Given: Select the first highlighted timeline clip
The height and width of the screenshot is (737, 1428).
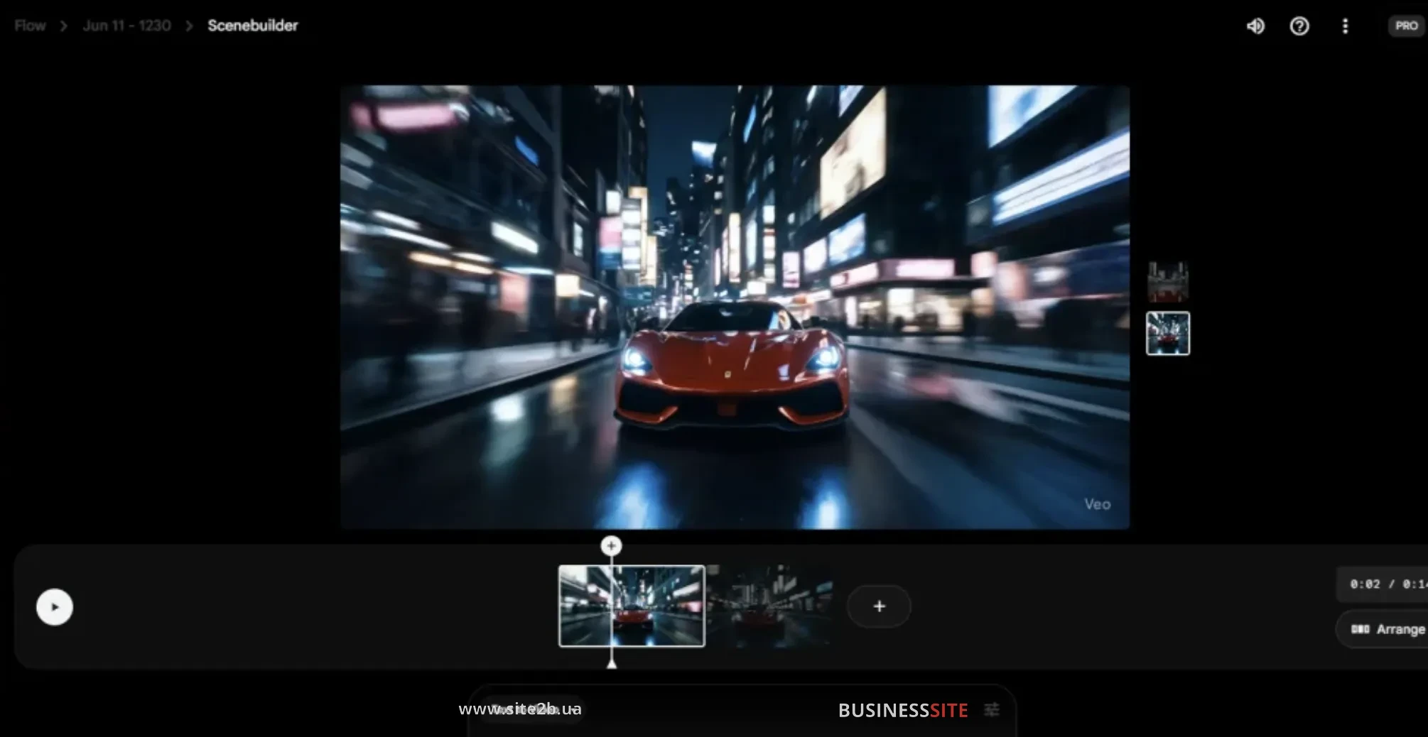Looking at the screenshot, I should 632,606.
